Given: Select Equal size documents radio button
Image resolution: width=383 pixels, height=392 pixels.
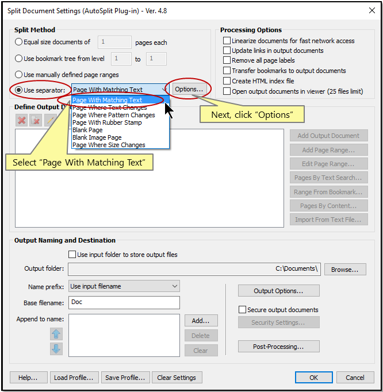Looking at the screenshot, I should 19,42.
